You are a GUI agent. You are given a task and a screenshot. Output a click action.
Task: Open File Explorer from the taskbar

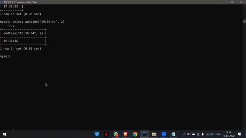pos(154,134)
